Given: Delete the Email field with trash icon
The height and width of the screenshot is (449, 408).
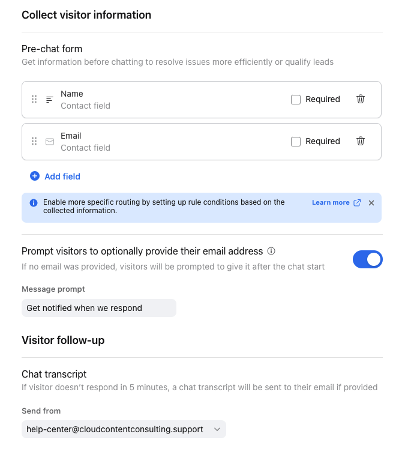Looking at the screenshot, I should pos(361,141).
